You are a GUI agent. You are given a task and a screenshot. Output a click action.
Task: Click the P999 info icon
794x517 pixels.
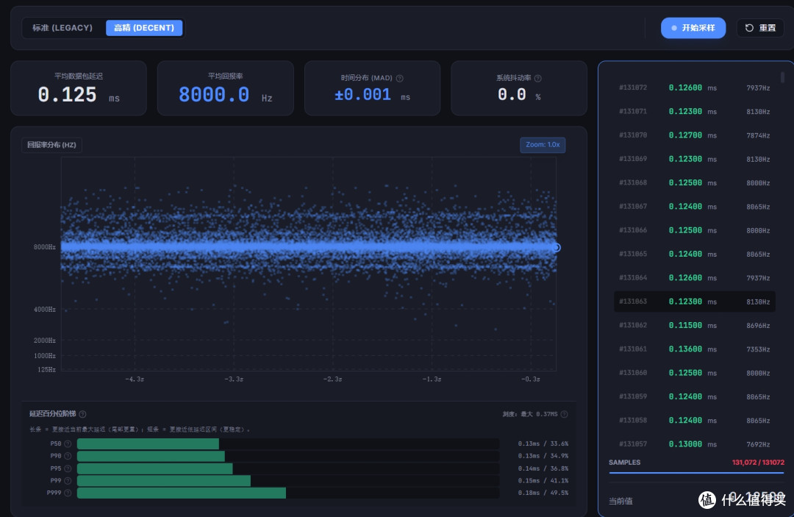click(x=68, y=493)
